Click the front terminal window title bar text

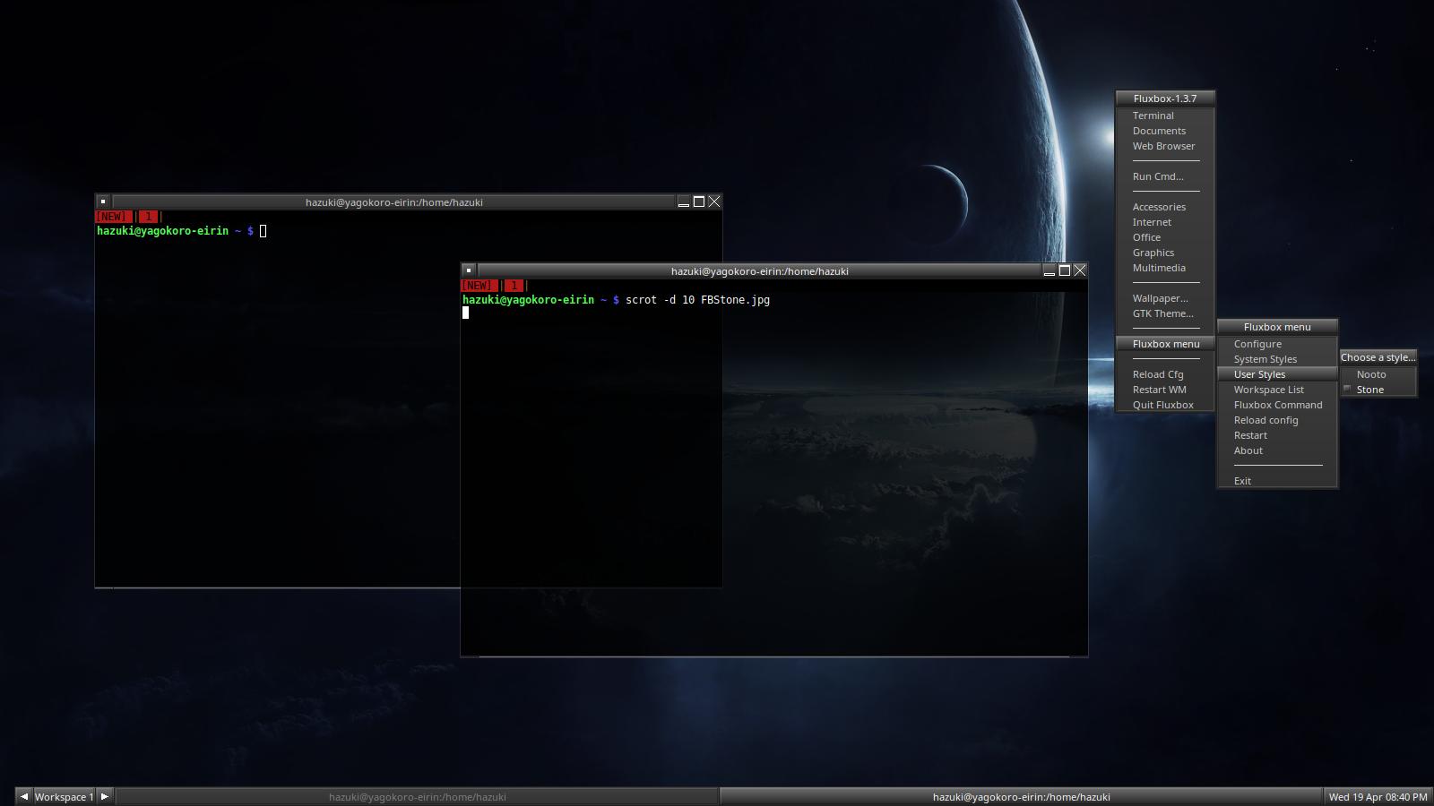[760, 271]
